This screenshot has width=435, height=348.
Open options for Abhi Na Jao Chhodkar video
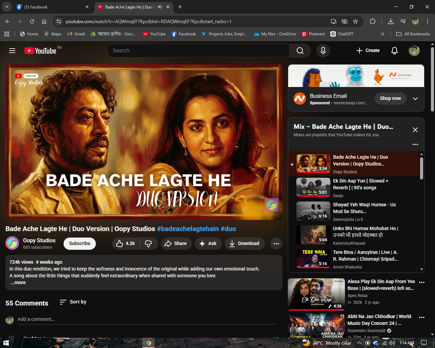(422, 317)
